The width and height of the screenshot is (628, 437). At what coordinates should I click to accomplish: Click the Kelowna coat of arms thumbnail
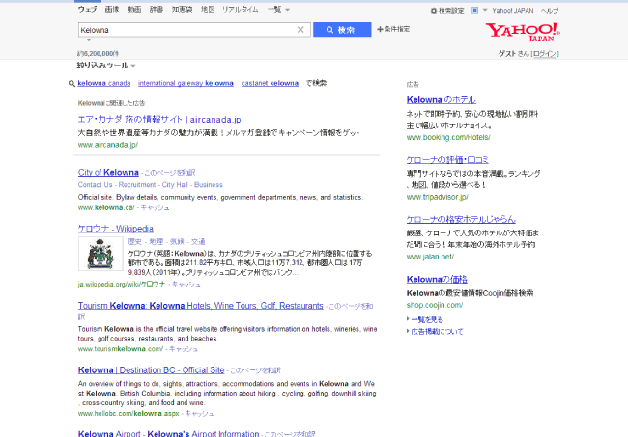pos(100,254)
